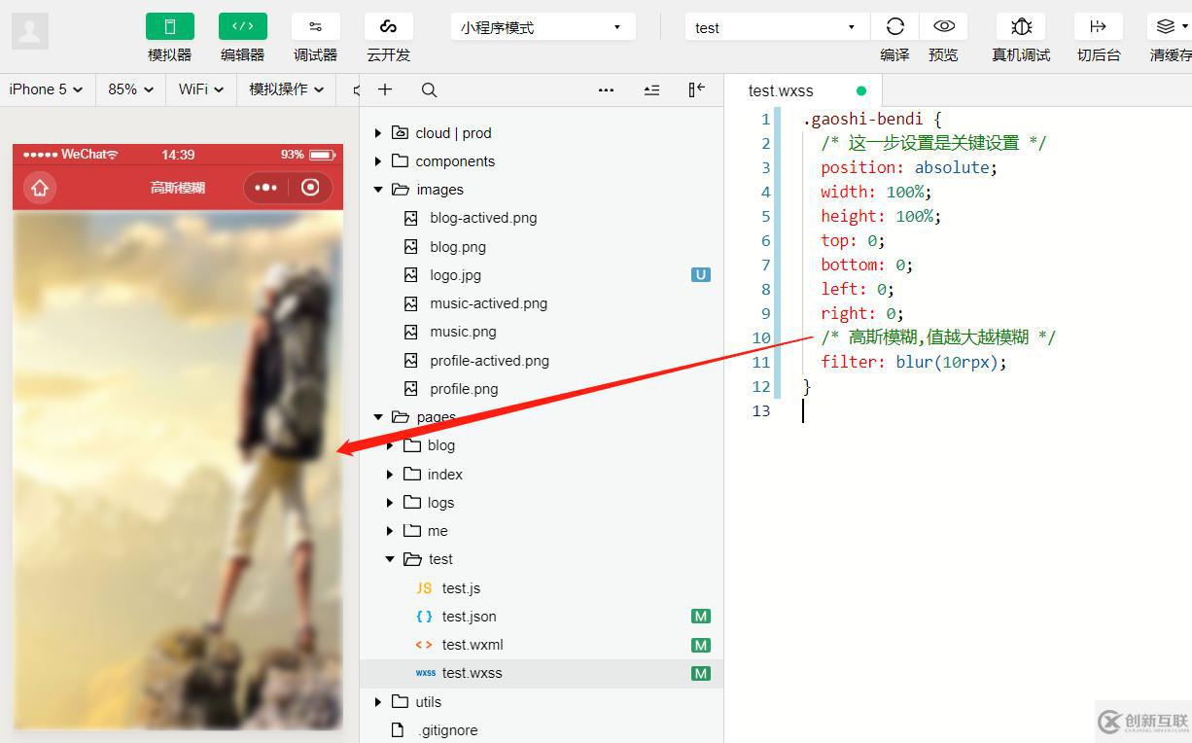Viewport: 1192px width, 743px height.
Task: Click the simulator capsule close circle
Action: (x=310, y=188)
